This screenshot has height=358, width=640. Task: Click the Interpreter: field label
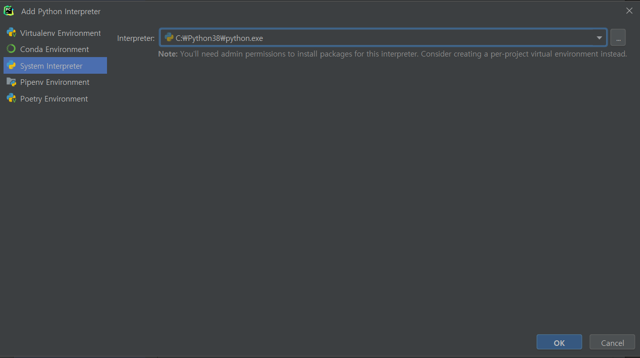(136, 38)
